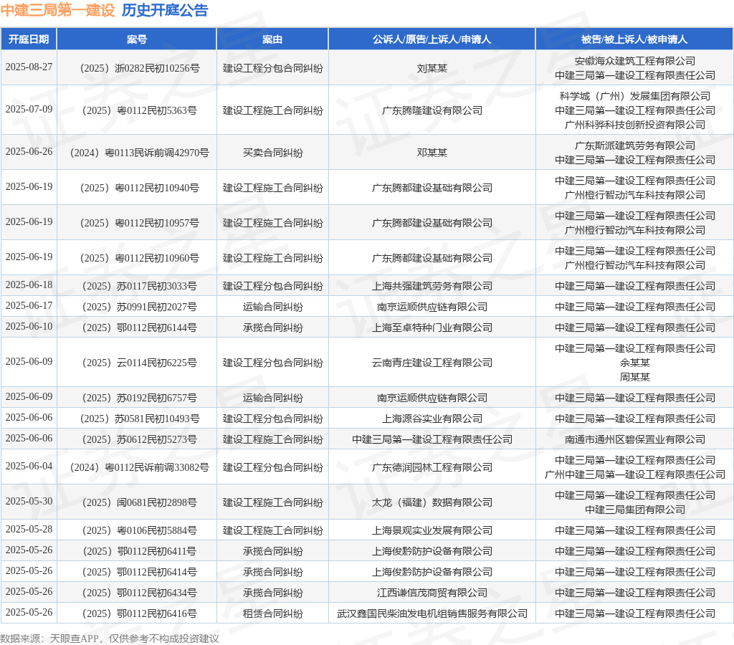Viewport: 734px width, 645px height.
Task: Click defendant 科学城(广州)发展集团有限公司
Action: point(635,97)
